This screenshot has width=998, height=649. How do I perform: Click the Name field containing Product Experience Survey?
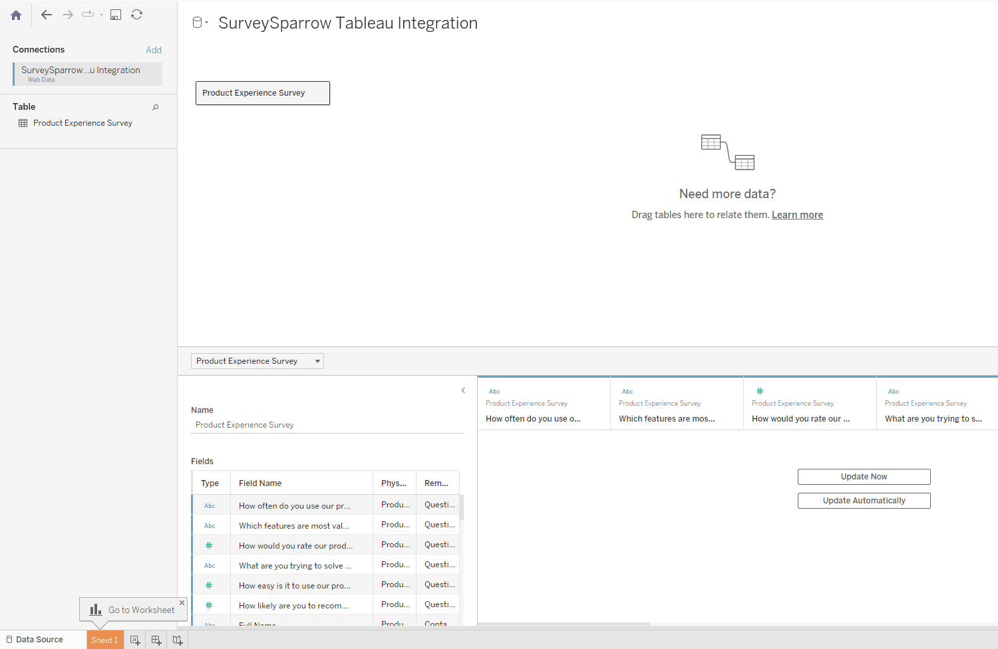pyautogui.click(x=326, y=425)
